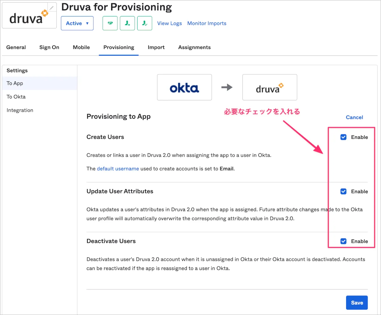Uncheck Enable for Create Users
The image size is (381, 315).
click(343, 137)
